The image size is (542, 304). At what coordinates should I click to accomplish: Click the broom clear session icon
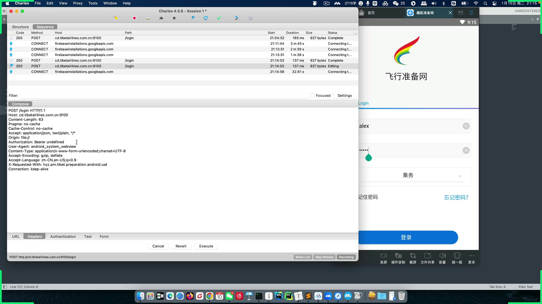(x=116, y=18)
